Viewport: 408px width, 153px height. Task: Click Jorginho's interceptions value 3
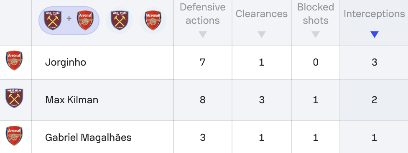coord(374,62)
